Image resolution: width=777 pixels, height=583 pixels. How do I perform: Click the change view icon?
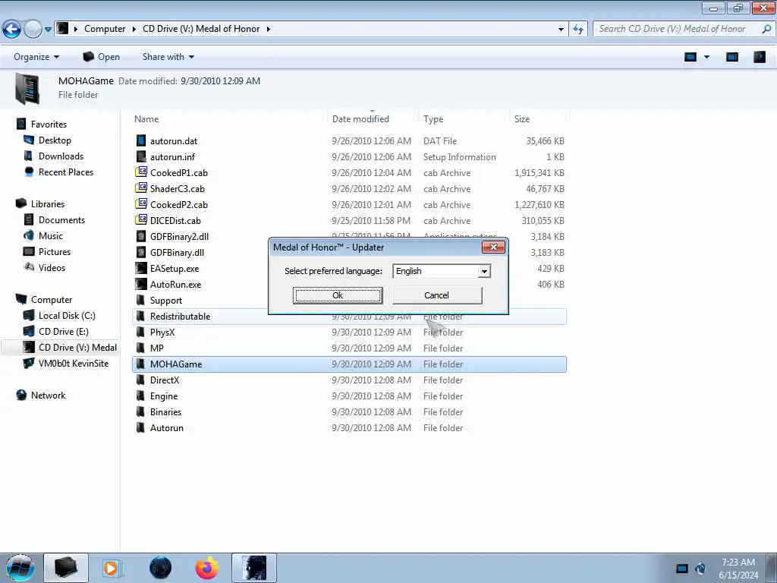(690, 57)
